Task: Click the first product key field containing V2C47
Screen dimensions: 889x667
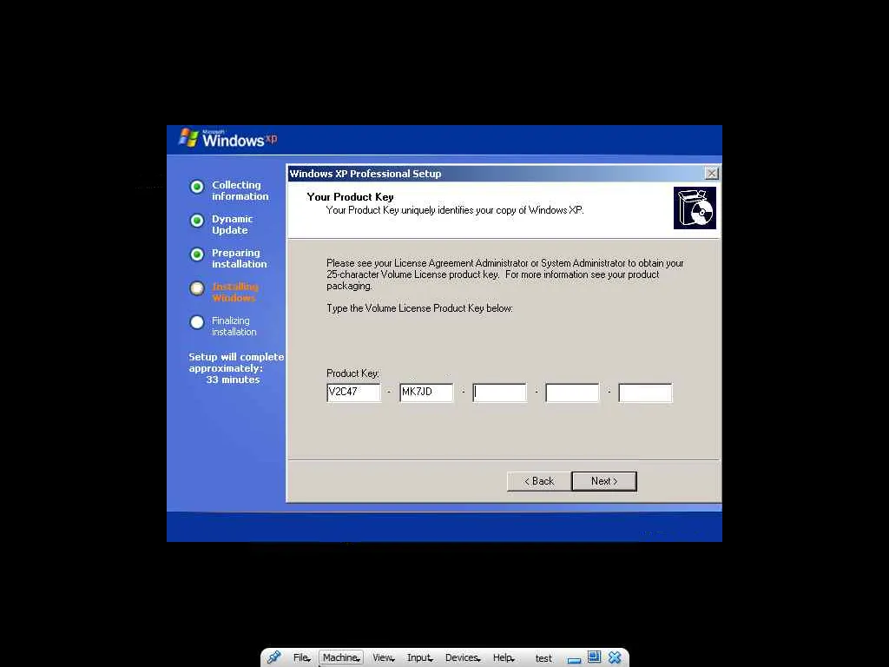Action: click(354, 393)
